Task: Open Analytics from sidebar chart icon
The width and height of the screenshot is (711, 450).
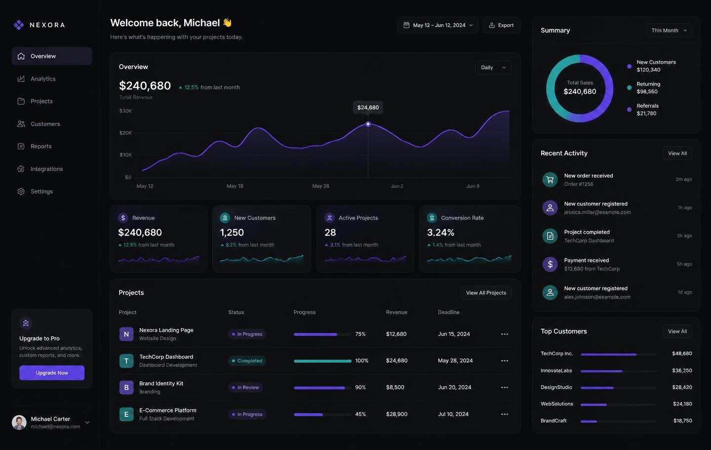Action: point(21,78)
